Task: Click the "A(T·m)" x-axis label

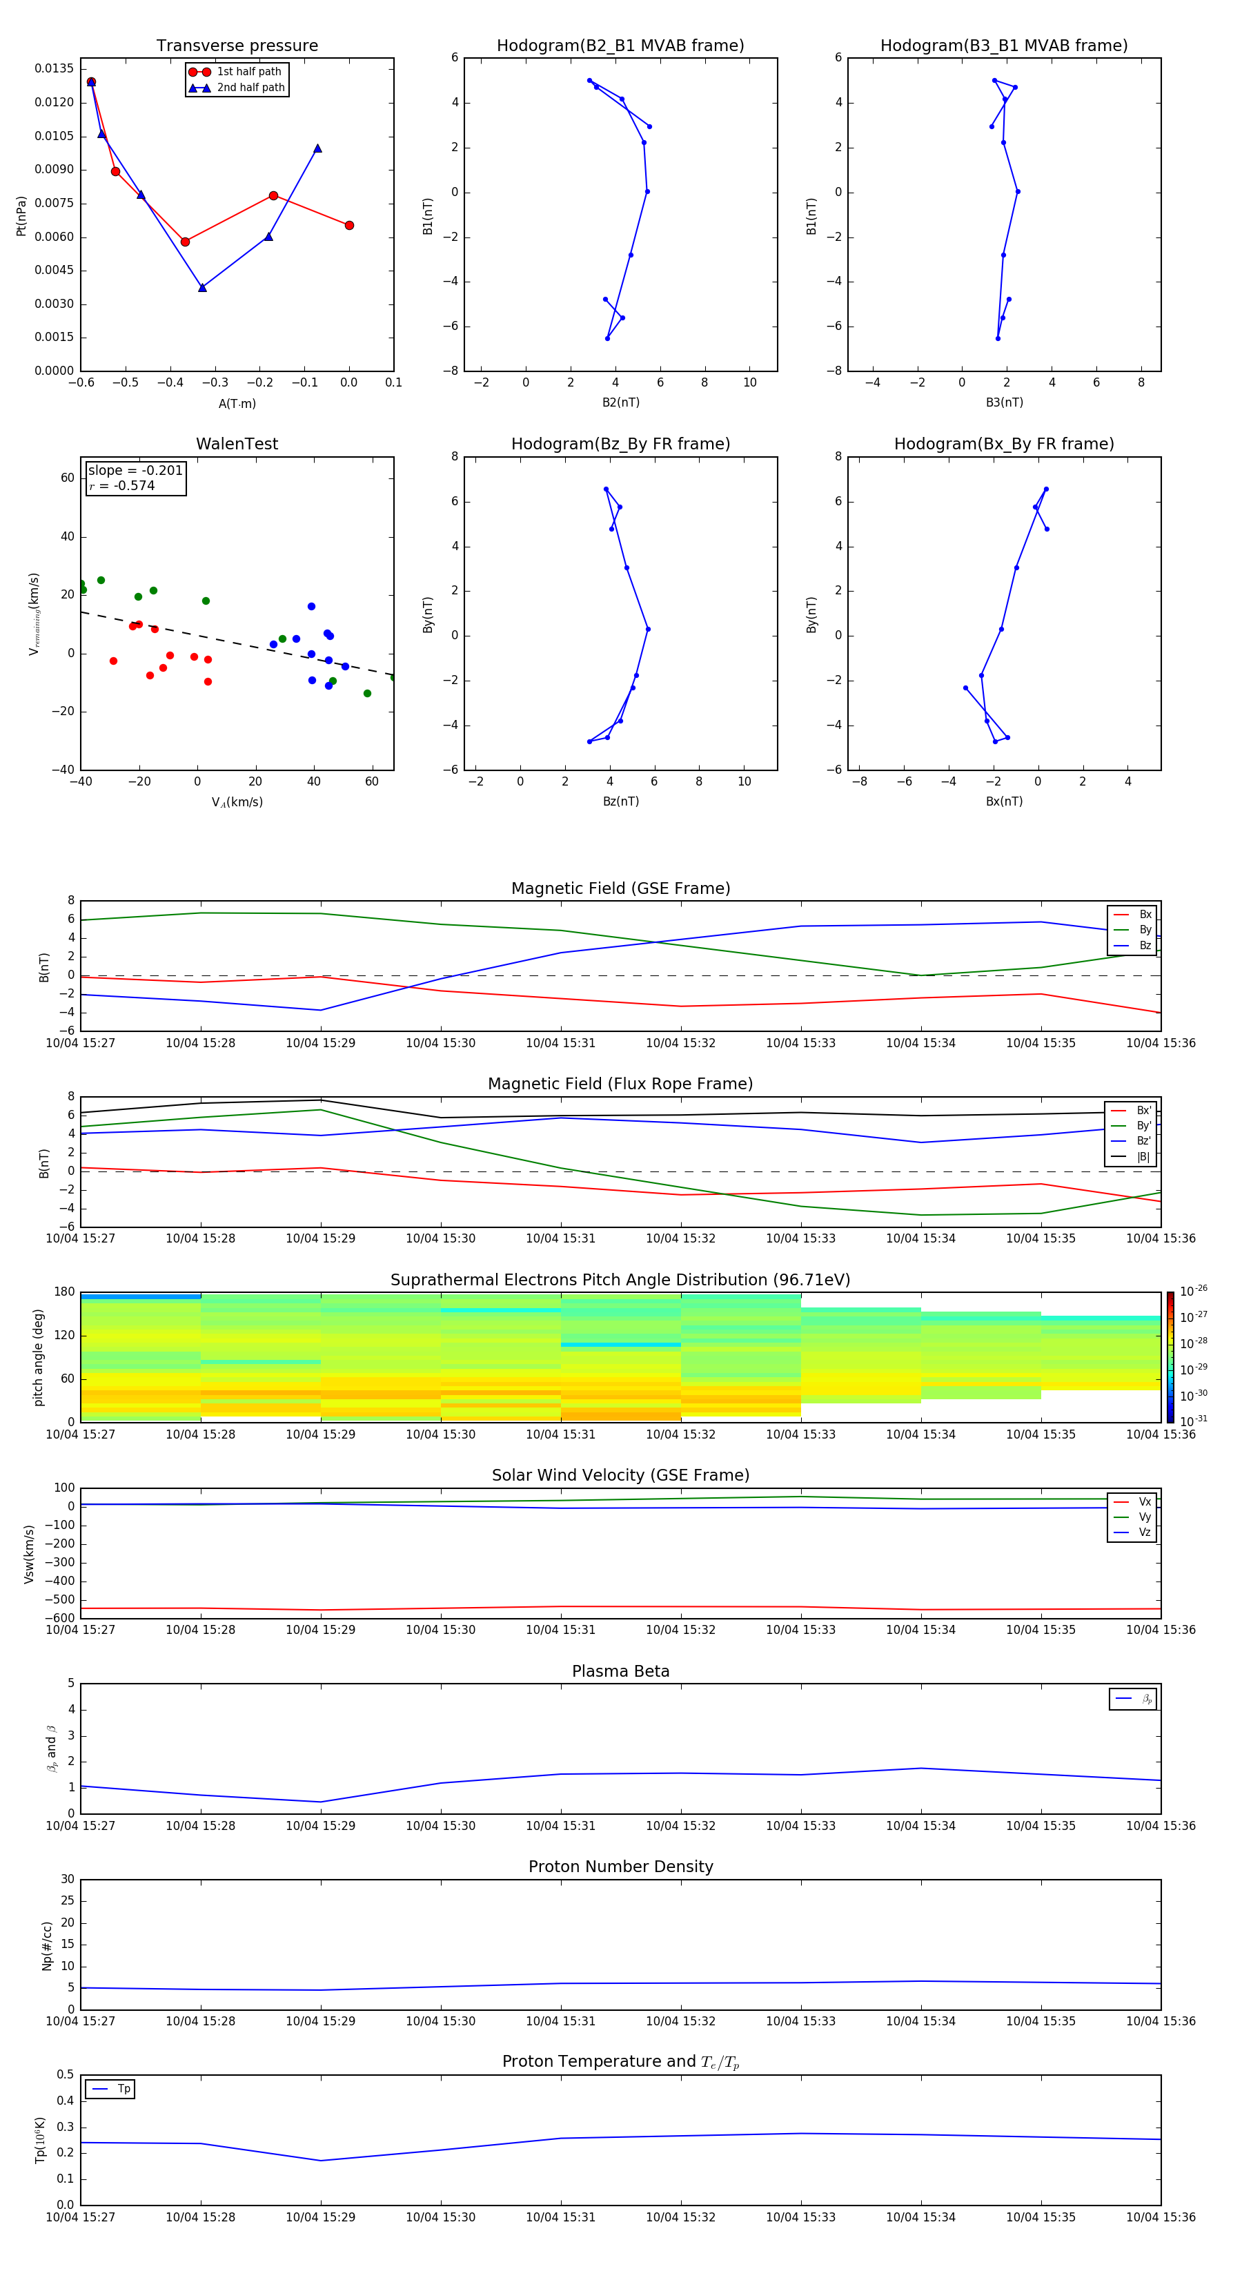Action: click(237, 403)
